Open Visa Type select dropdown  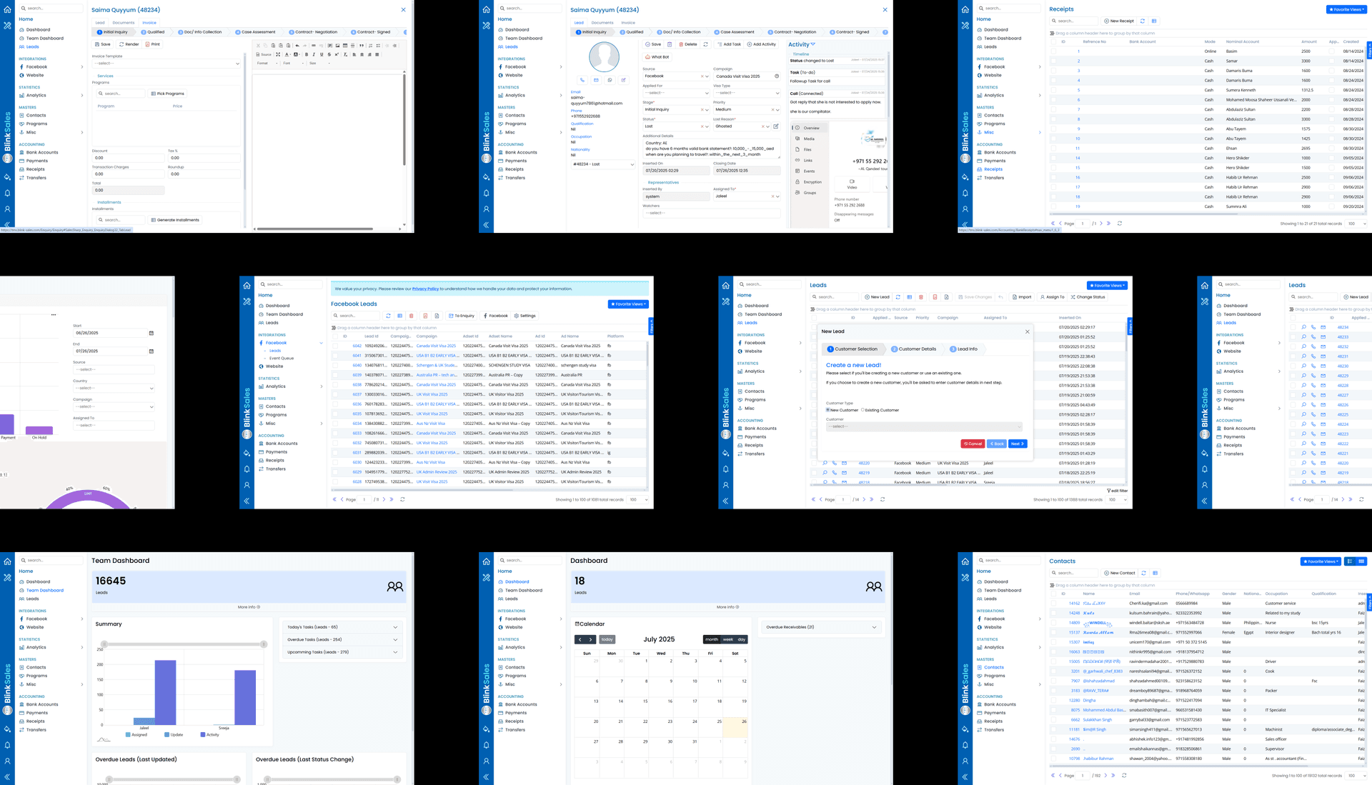tap(747, 93)
